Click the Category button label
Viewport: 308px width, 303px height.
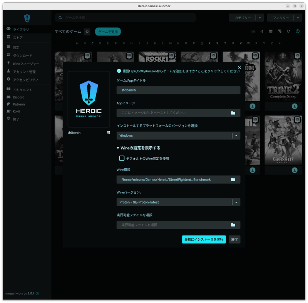click(243, 18)
